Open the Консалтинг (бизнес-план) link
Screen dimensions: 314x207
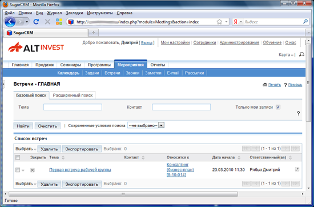[180, 170]
